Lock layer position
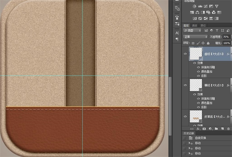The height and width of the screenshot is (157, 232). pos(203,43)
